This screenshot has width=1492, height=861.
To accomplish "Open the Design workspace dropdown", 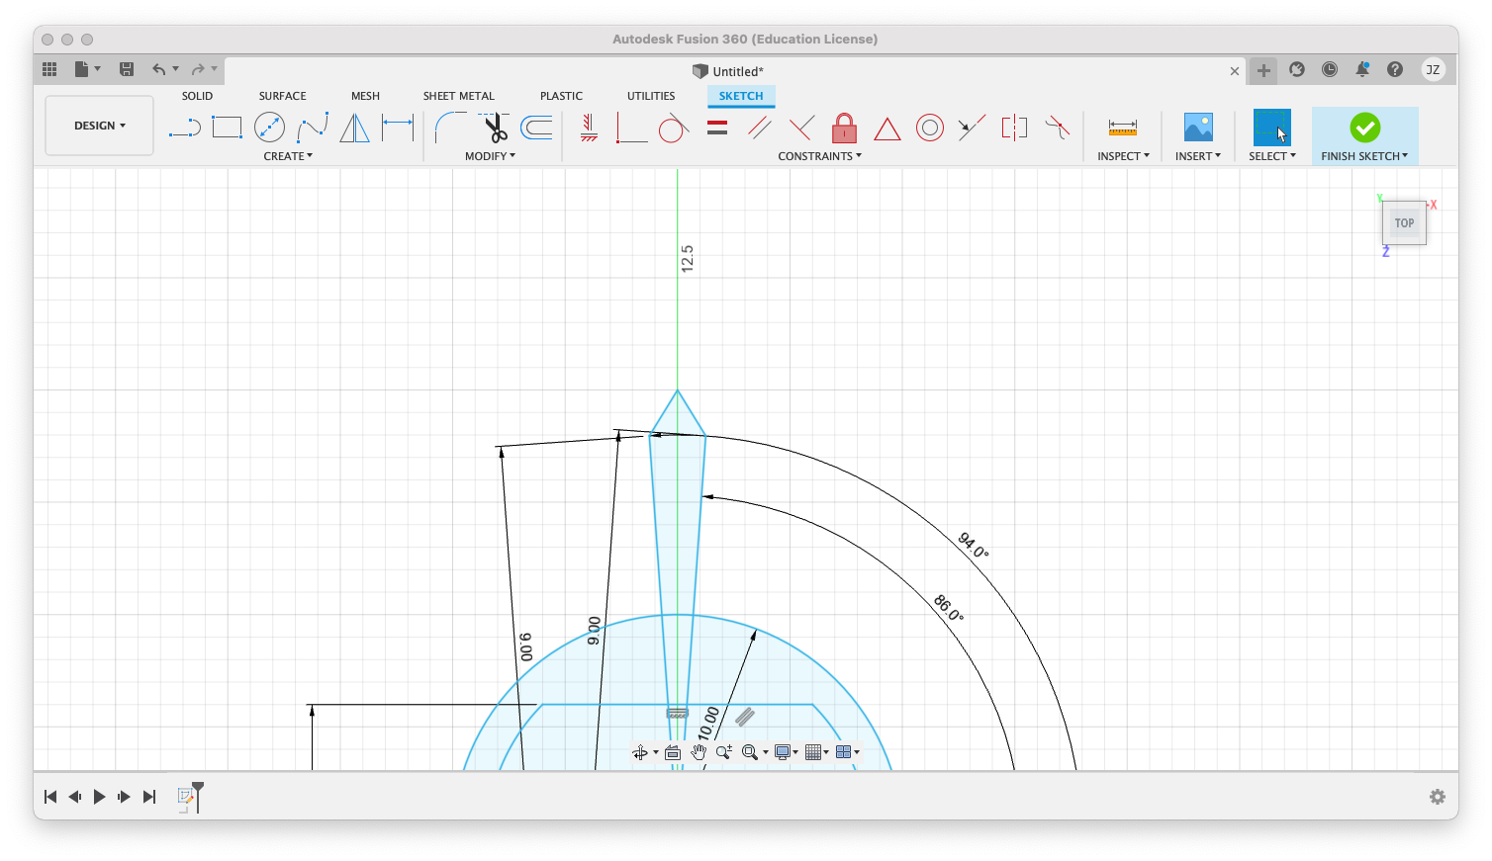I will pyautogui.click(x=100, y=126).
